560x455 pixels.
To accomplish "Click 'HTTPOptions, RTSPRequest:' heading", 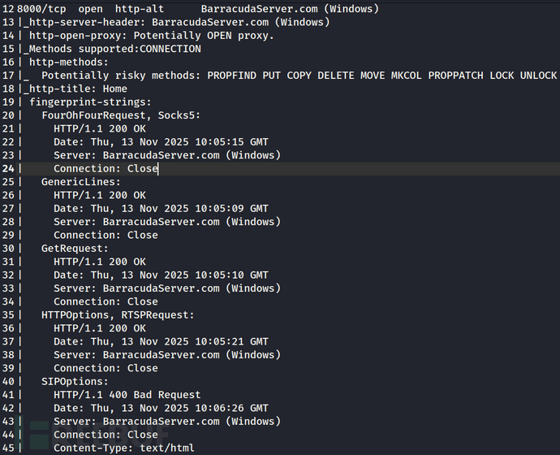I will coord(118,314).
